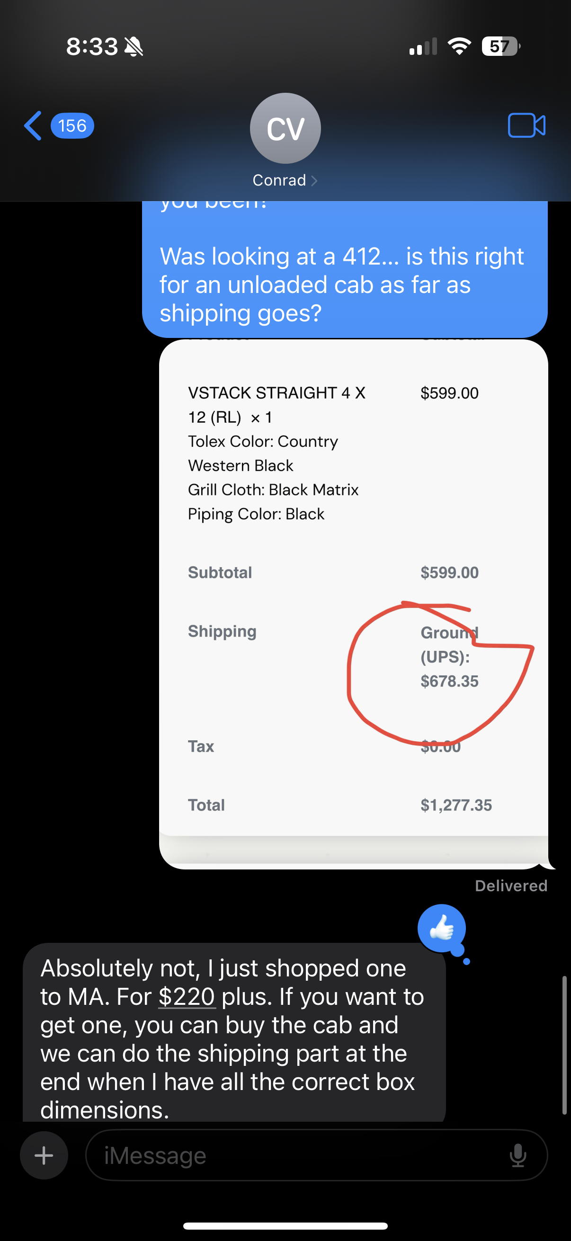Start a FaceTime video call

click(x=526, y=126)
